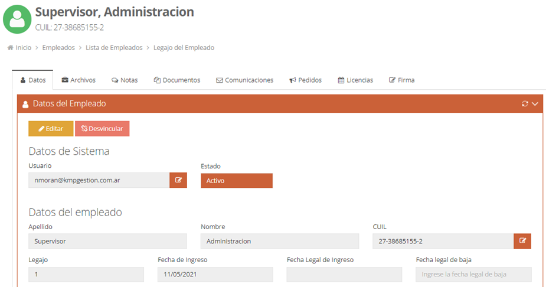Click the Usuario email field
The width and height of the screenshot is (546, 287).
[99, 180]
